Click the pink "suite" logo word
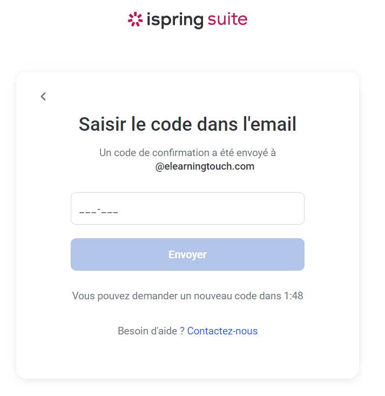 [x=227, y=20]
